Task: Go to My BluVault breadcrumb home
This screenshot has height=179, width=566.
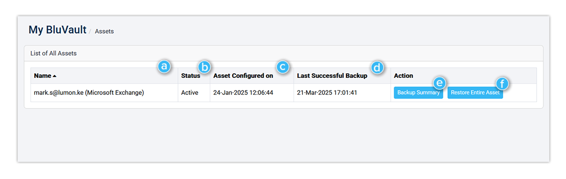Action: click(x=57, y=30)
